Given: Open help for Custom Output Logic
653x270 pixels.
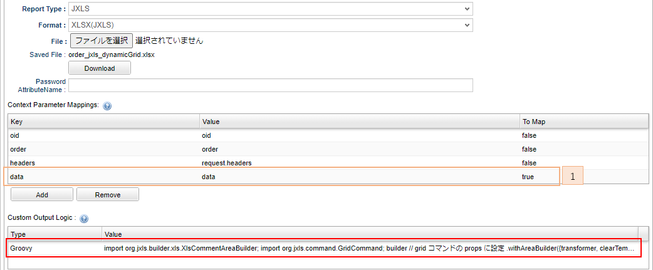Looking at the screenshot, I should point(83,219).
